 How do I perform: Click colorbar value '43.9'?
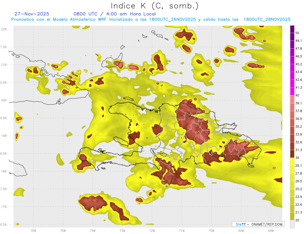[299, 72]
